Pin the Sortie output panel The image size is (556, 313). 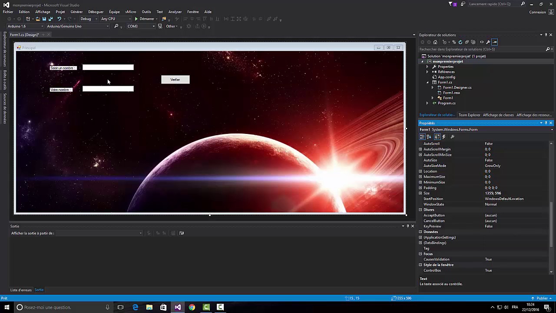(407, 226)
